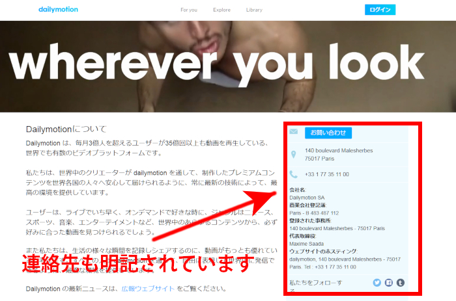Open the Tumblr follow icon
The height and width of the screenshot is (301, 456).
click(401, 282)
